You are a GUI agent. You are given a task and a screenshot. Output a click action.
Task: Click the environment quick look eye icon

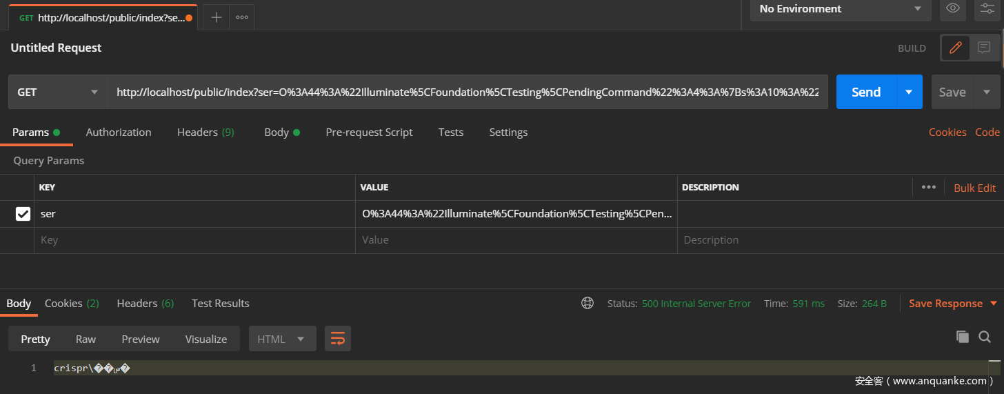point(953,8)
